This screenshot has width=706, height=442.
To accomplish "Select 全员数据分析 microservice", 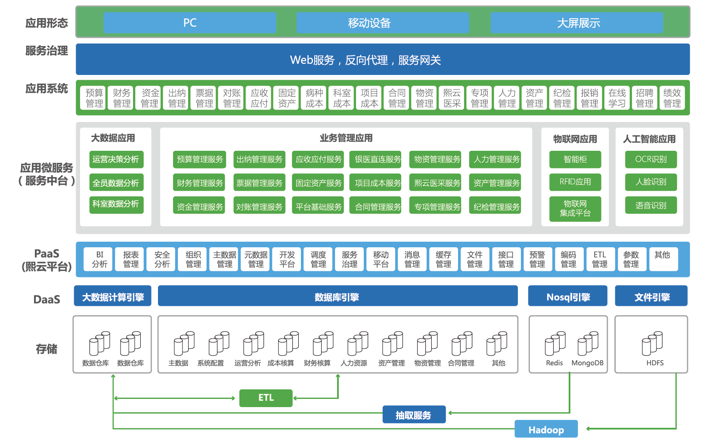I will tap(116, 183).
